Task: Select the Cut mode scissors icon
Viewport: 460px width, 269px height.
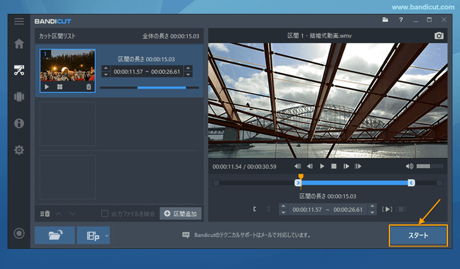Action: click(19, 70)
